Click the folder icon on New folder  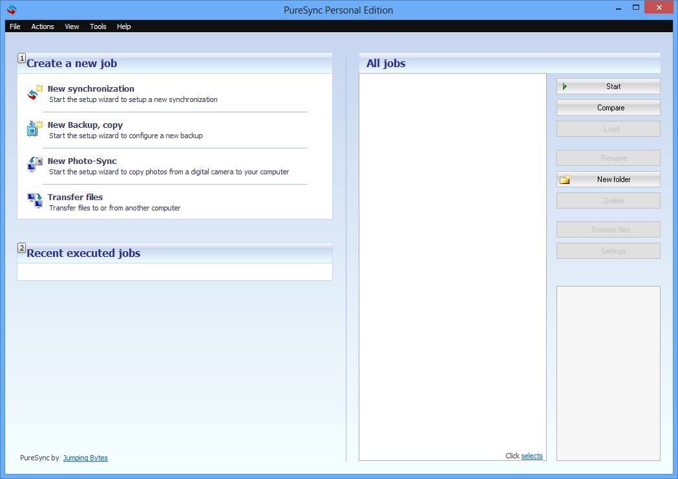tap(565, 179)
